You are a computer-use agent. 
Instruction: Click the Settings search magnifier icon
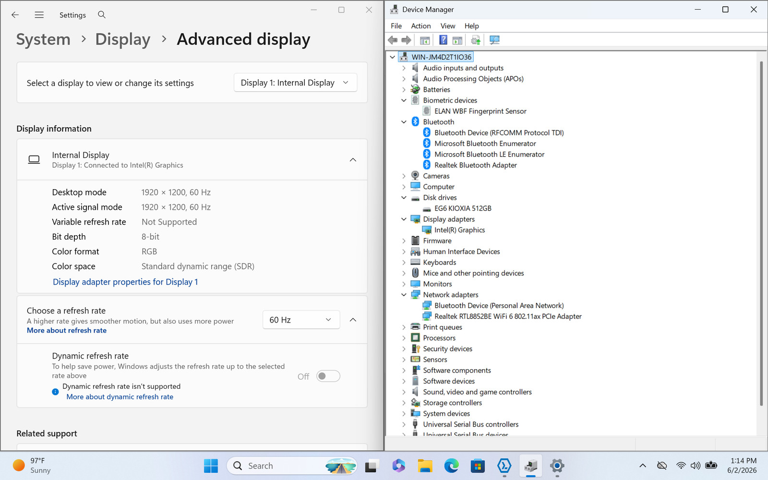coord(102,15)
